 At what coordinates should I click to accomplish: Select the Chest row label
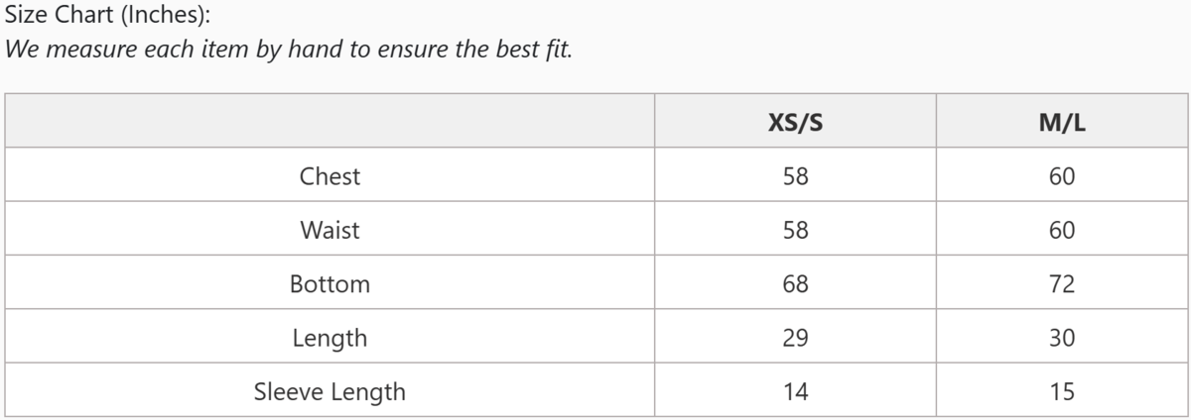330,176
